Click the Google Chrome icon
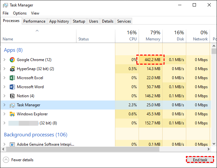 tap(12, 60)
